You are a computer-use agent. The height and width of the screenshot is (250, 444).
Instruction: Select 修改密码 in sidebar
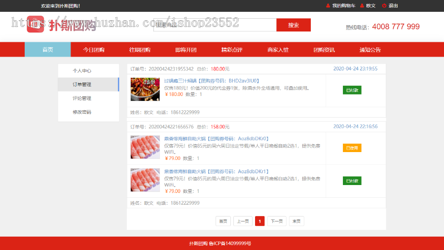[88, 112]
